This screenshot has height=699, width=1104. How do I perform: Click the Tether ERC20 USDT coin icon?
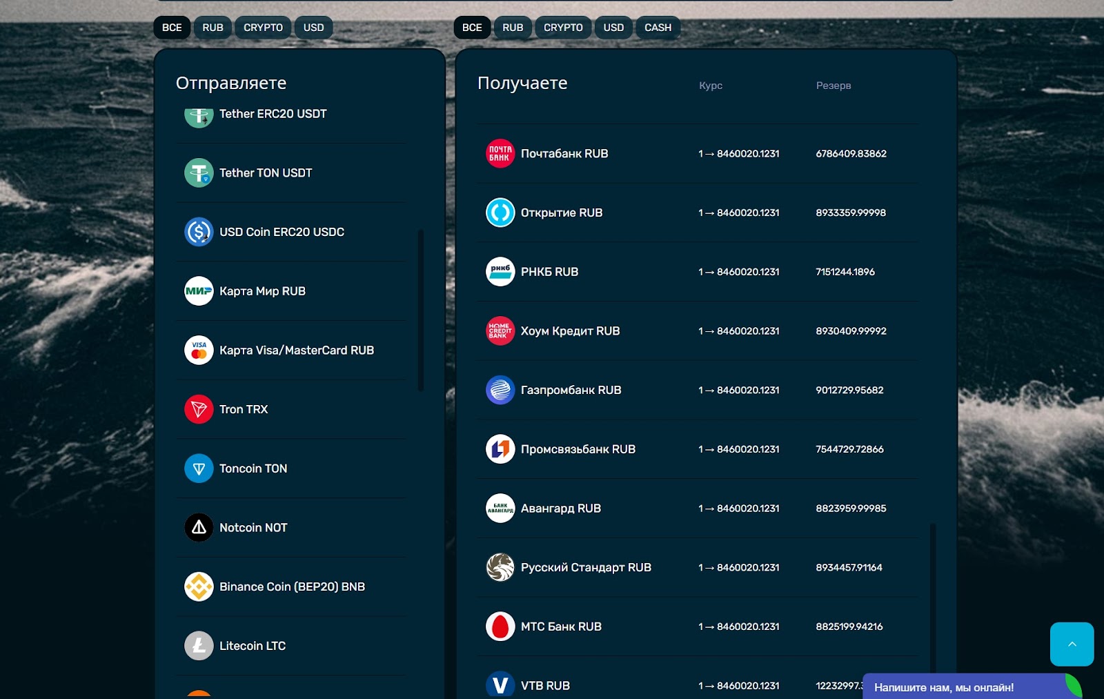(199, 117)
